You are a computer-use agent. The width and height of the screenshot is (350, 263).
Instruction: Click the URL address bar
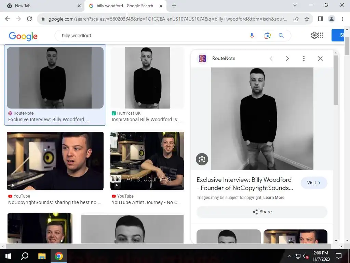tap(168, 19)
